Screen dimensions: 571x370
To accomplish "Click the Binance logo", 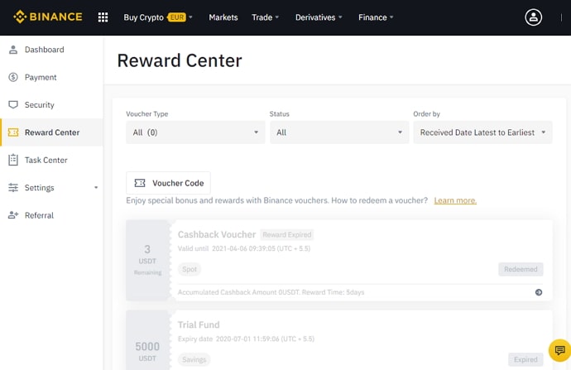I will point(48,17).
